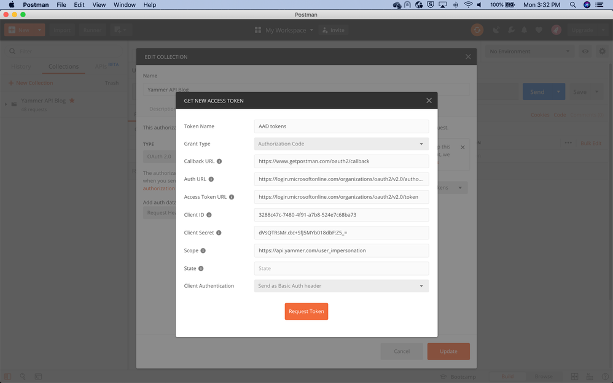This screenshot has width=613, height=383.
Task: Click Cancel in Edit Collection dialog
Action: click(402, 351)
